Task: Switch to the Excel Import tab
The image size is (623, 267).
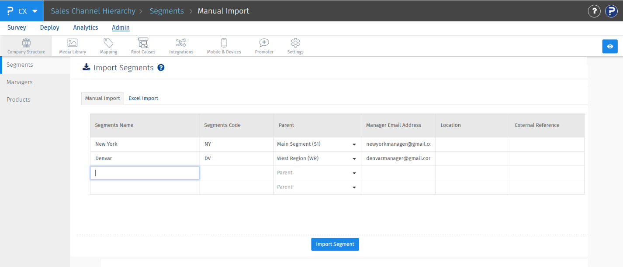Action: click(143, 99)
